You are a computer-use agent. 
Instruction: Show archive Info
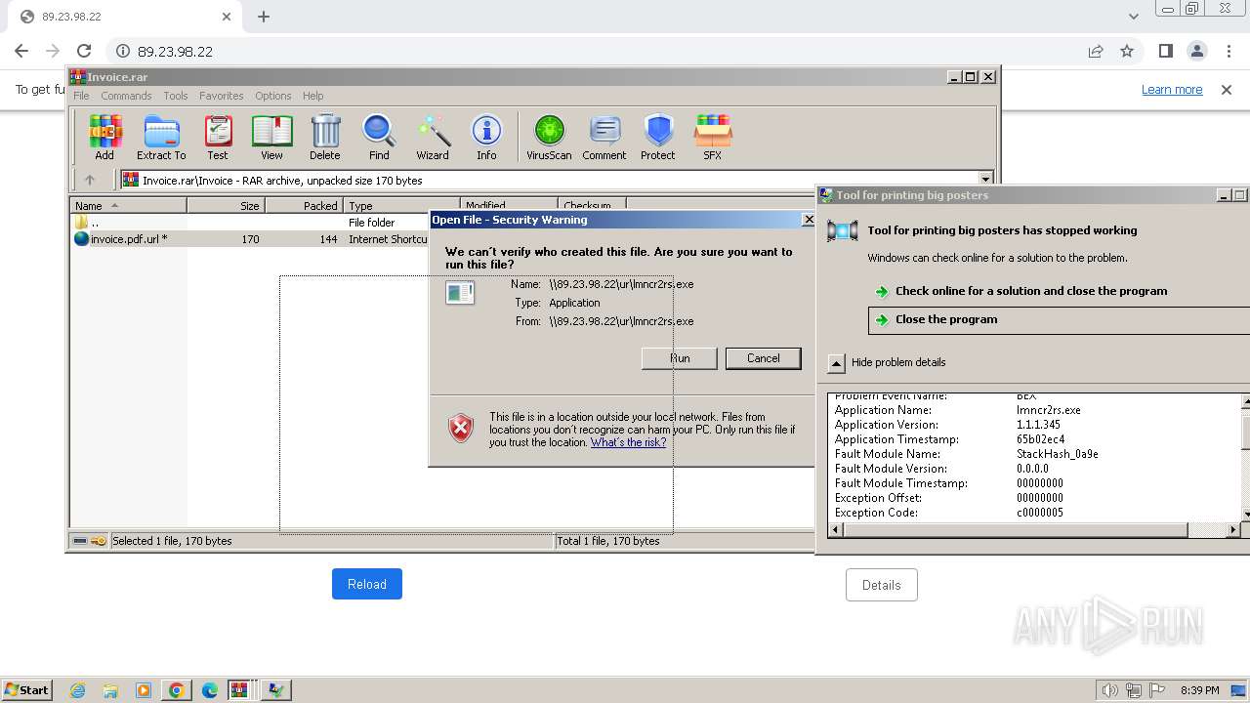point(486,137)
